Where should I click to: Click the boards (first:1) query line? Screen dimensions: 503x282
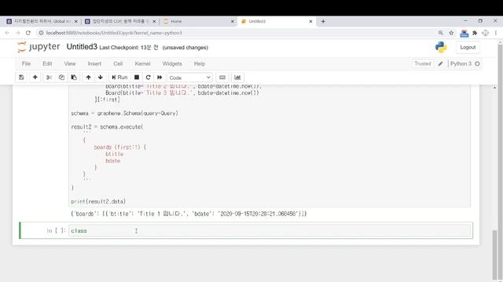click(x=120, y=147)
